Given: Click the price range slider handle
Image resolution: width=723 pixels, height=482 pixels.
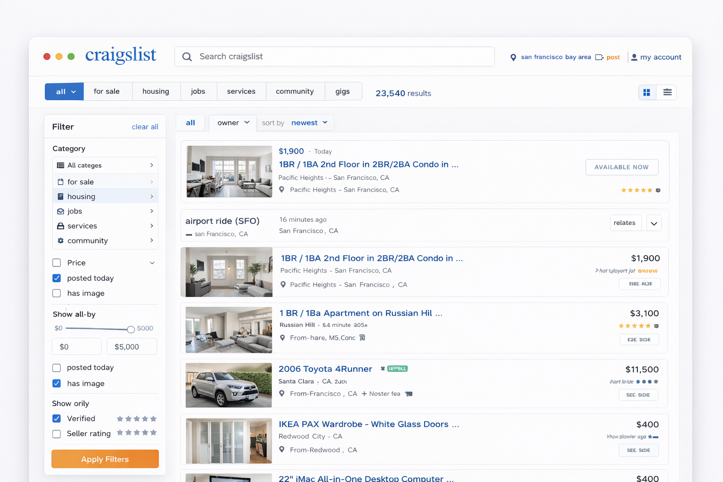Looking at the screenshot, I should pyautogui.click(x=131, y=329).
